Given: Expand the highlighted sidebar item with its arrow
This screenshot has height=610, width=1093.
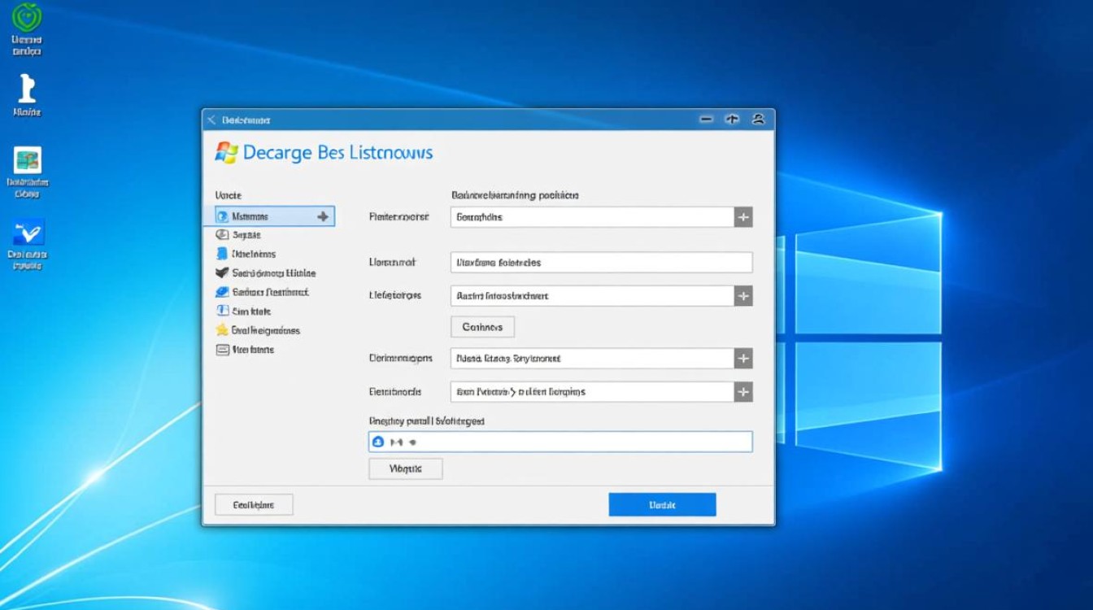Looking at the screenshot, I should point(323,216).
